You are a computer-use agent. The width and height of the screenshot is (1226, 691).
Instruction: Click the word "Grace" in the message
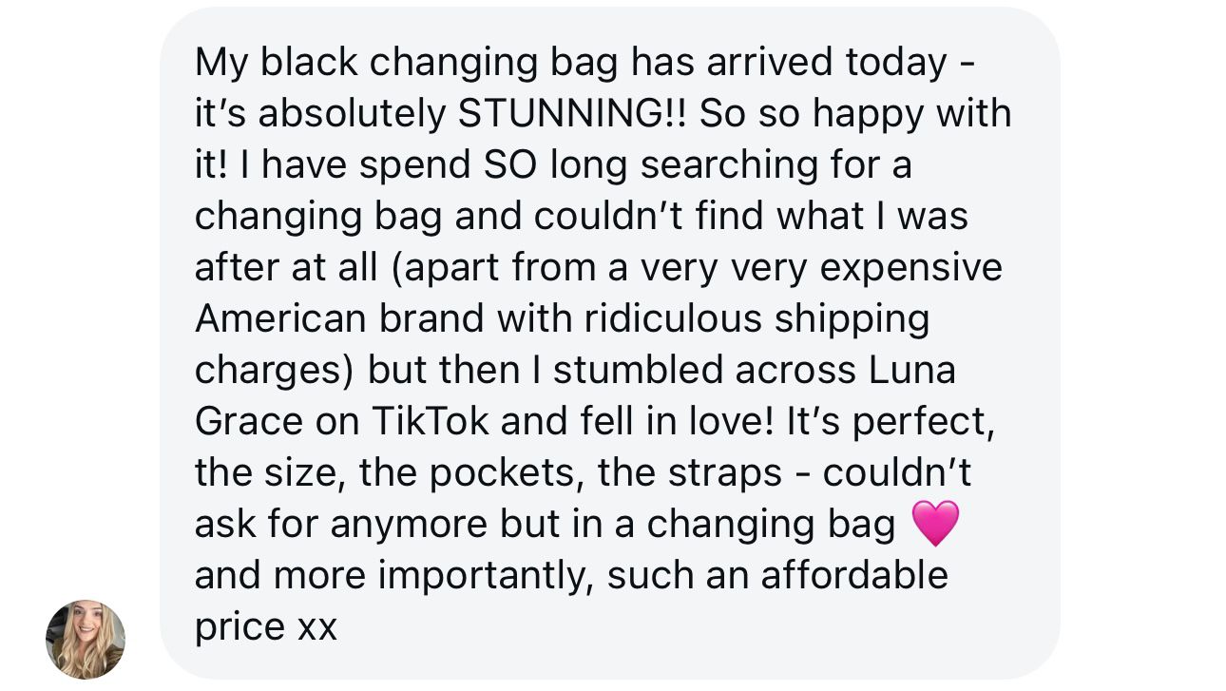(248, 421)
